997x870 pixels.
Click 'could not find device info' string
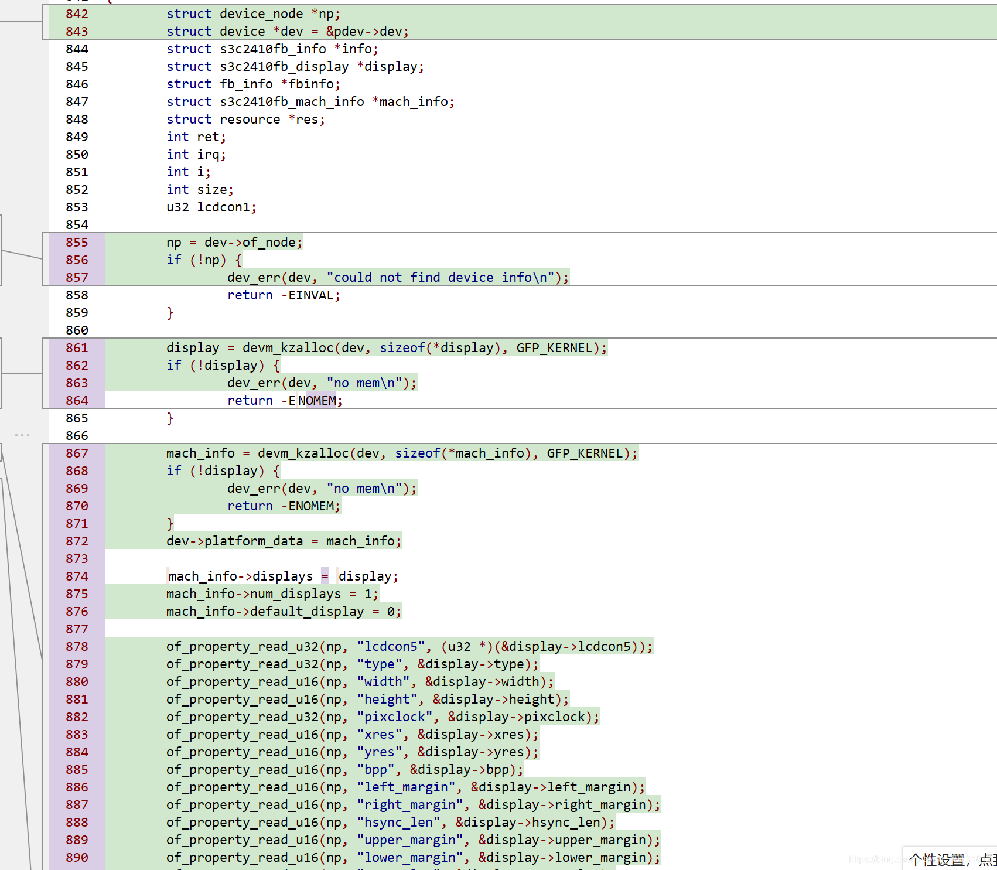click(440, 277)
